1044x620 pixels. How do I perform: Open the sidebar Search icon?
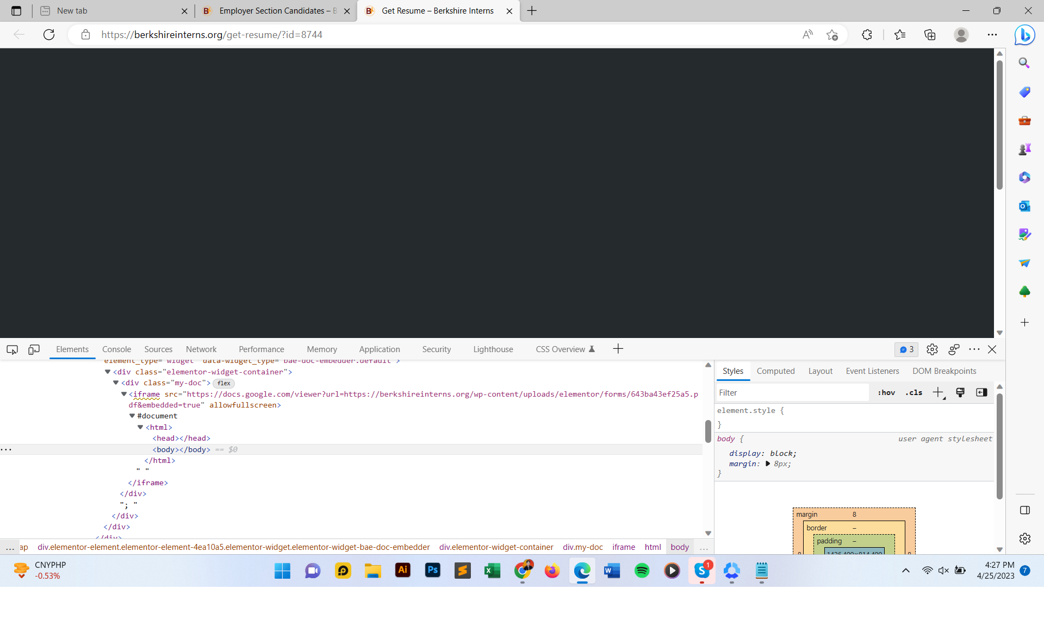tap(1024, 63)
